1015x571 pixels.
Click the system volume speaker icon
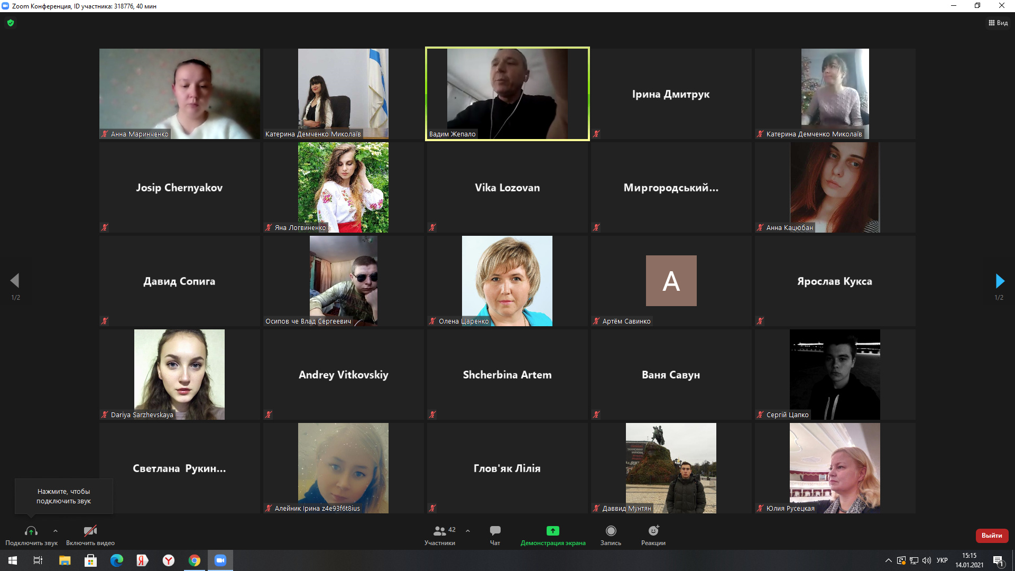(x=926, y=560)
